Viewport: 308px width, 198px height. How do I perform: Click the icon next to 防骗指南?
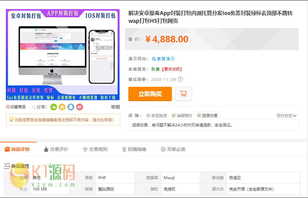pos(124,150)
